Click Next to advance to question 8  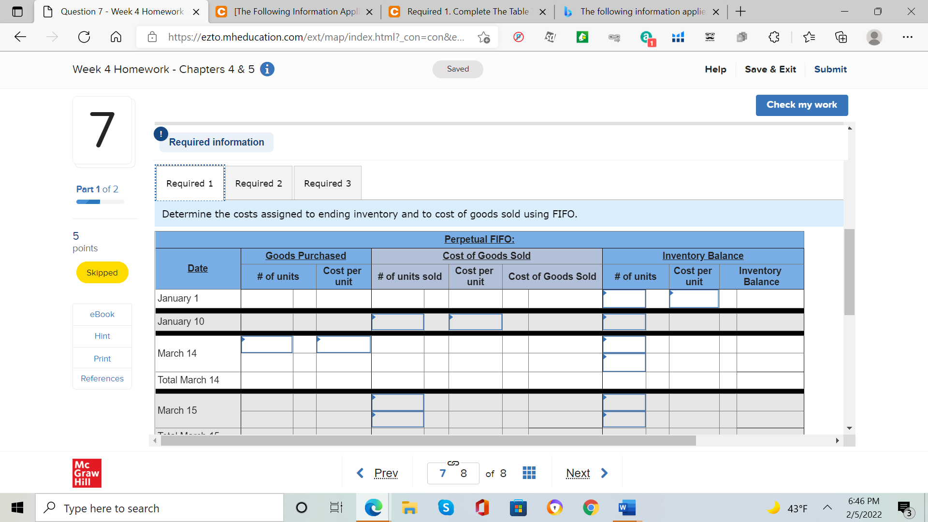[578, 473]
